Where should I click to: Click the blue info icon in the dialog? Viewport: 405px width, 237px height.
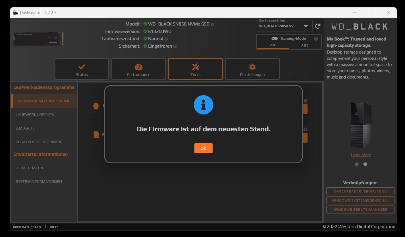pyautogui.click(x=203, y=105)
